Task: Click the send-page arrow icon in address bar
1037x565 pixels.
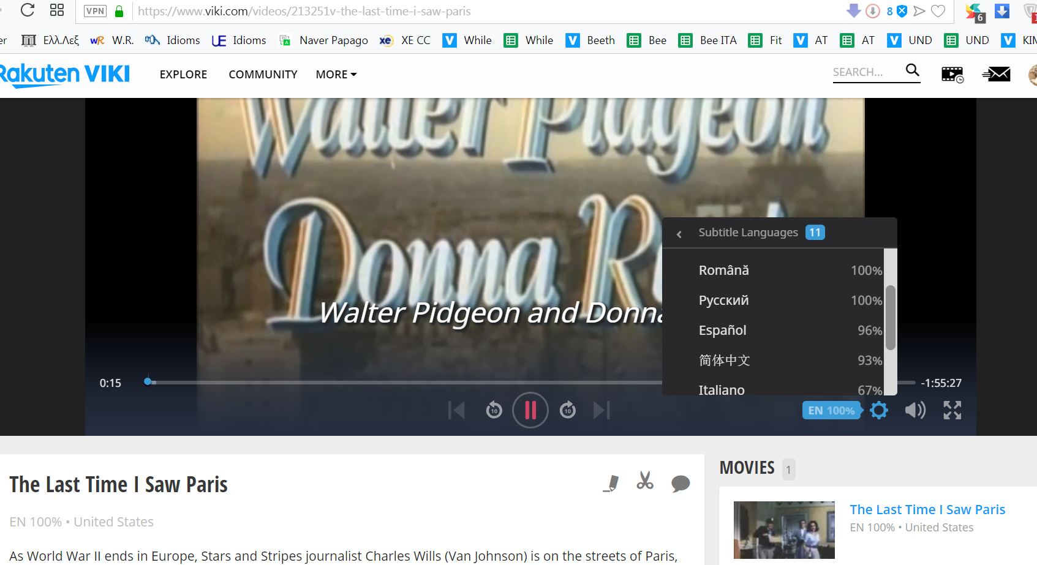Action: pyautogui.click(x=919, y=11)
